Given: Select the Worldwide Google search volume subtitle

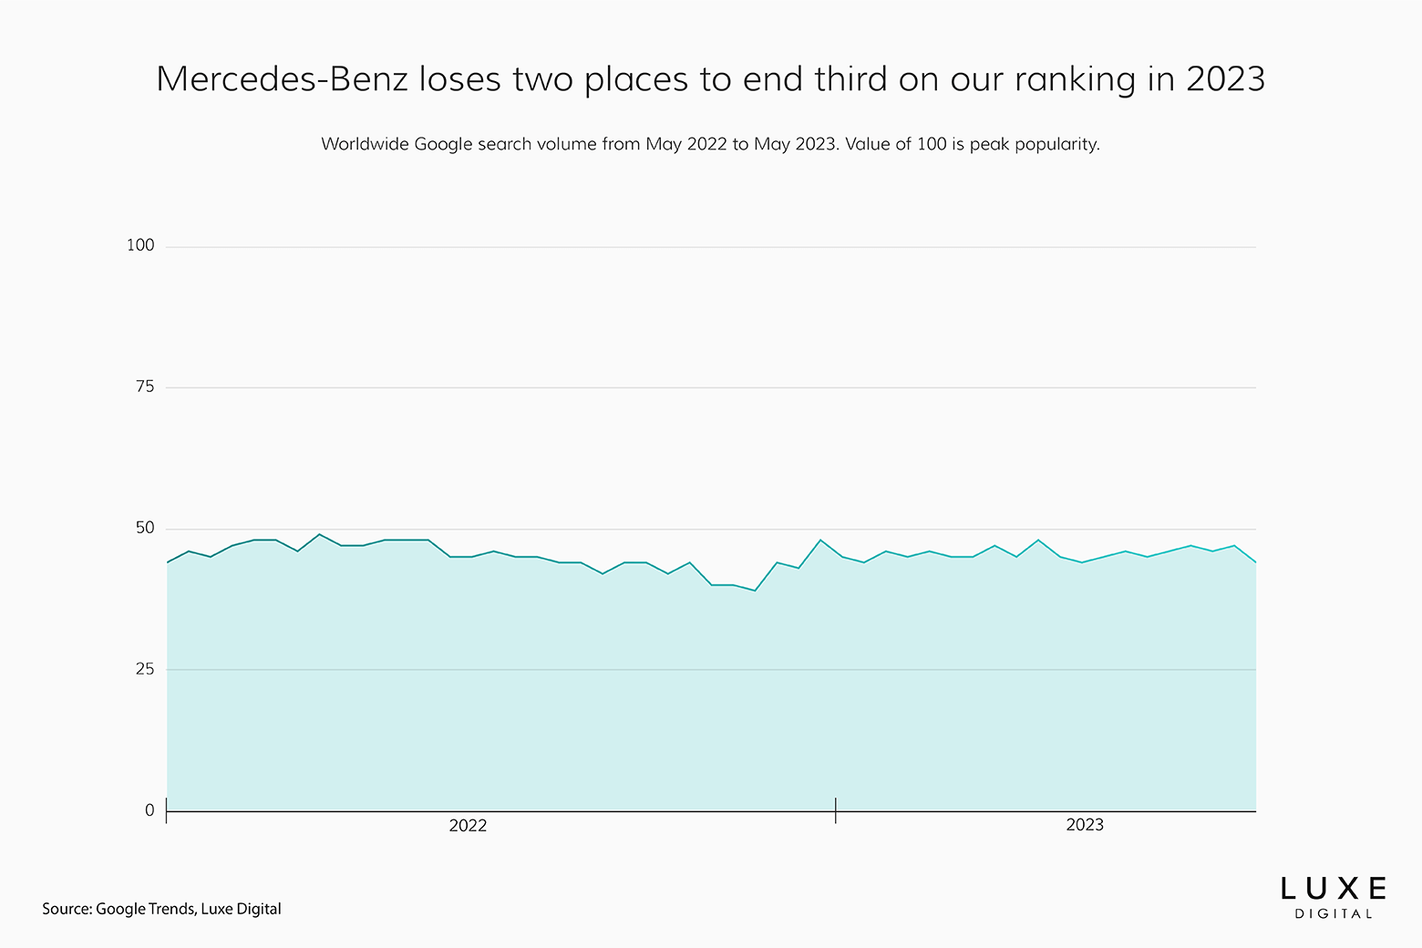Looking at the screenshot, I should tap(710, 144).
